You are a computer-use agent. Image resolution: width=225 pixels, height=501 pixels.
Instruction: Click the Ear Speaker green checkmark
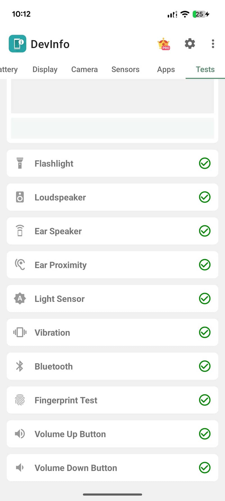pos(205,231)
